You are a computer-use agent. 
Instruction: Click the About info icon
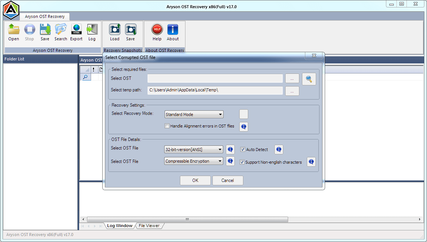173,32
